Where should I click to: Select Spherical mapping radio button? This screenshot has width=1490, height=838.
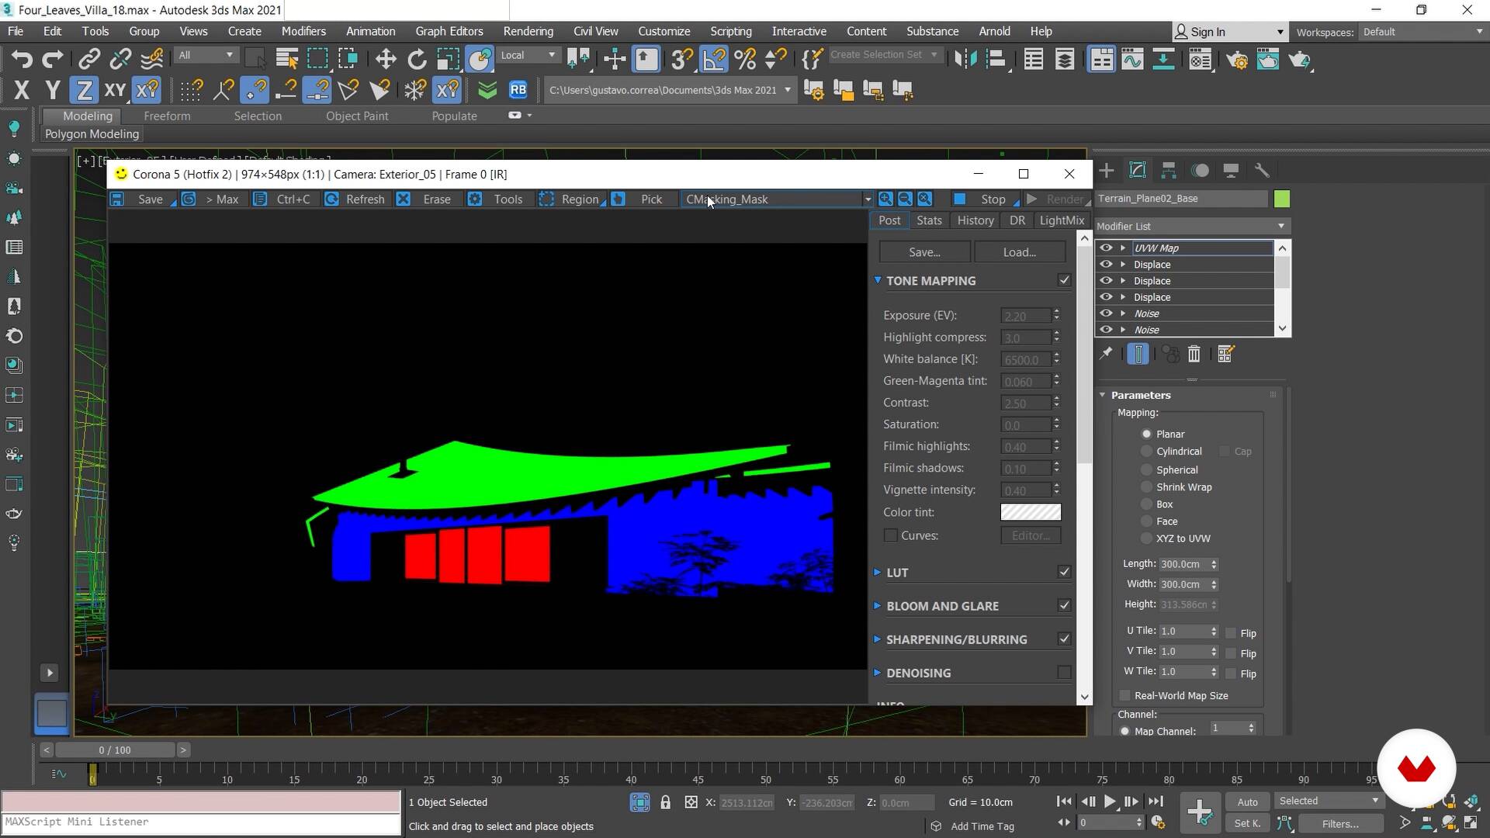click(x=1146, y=469)
